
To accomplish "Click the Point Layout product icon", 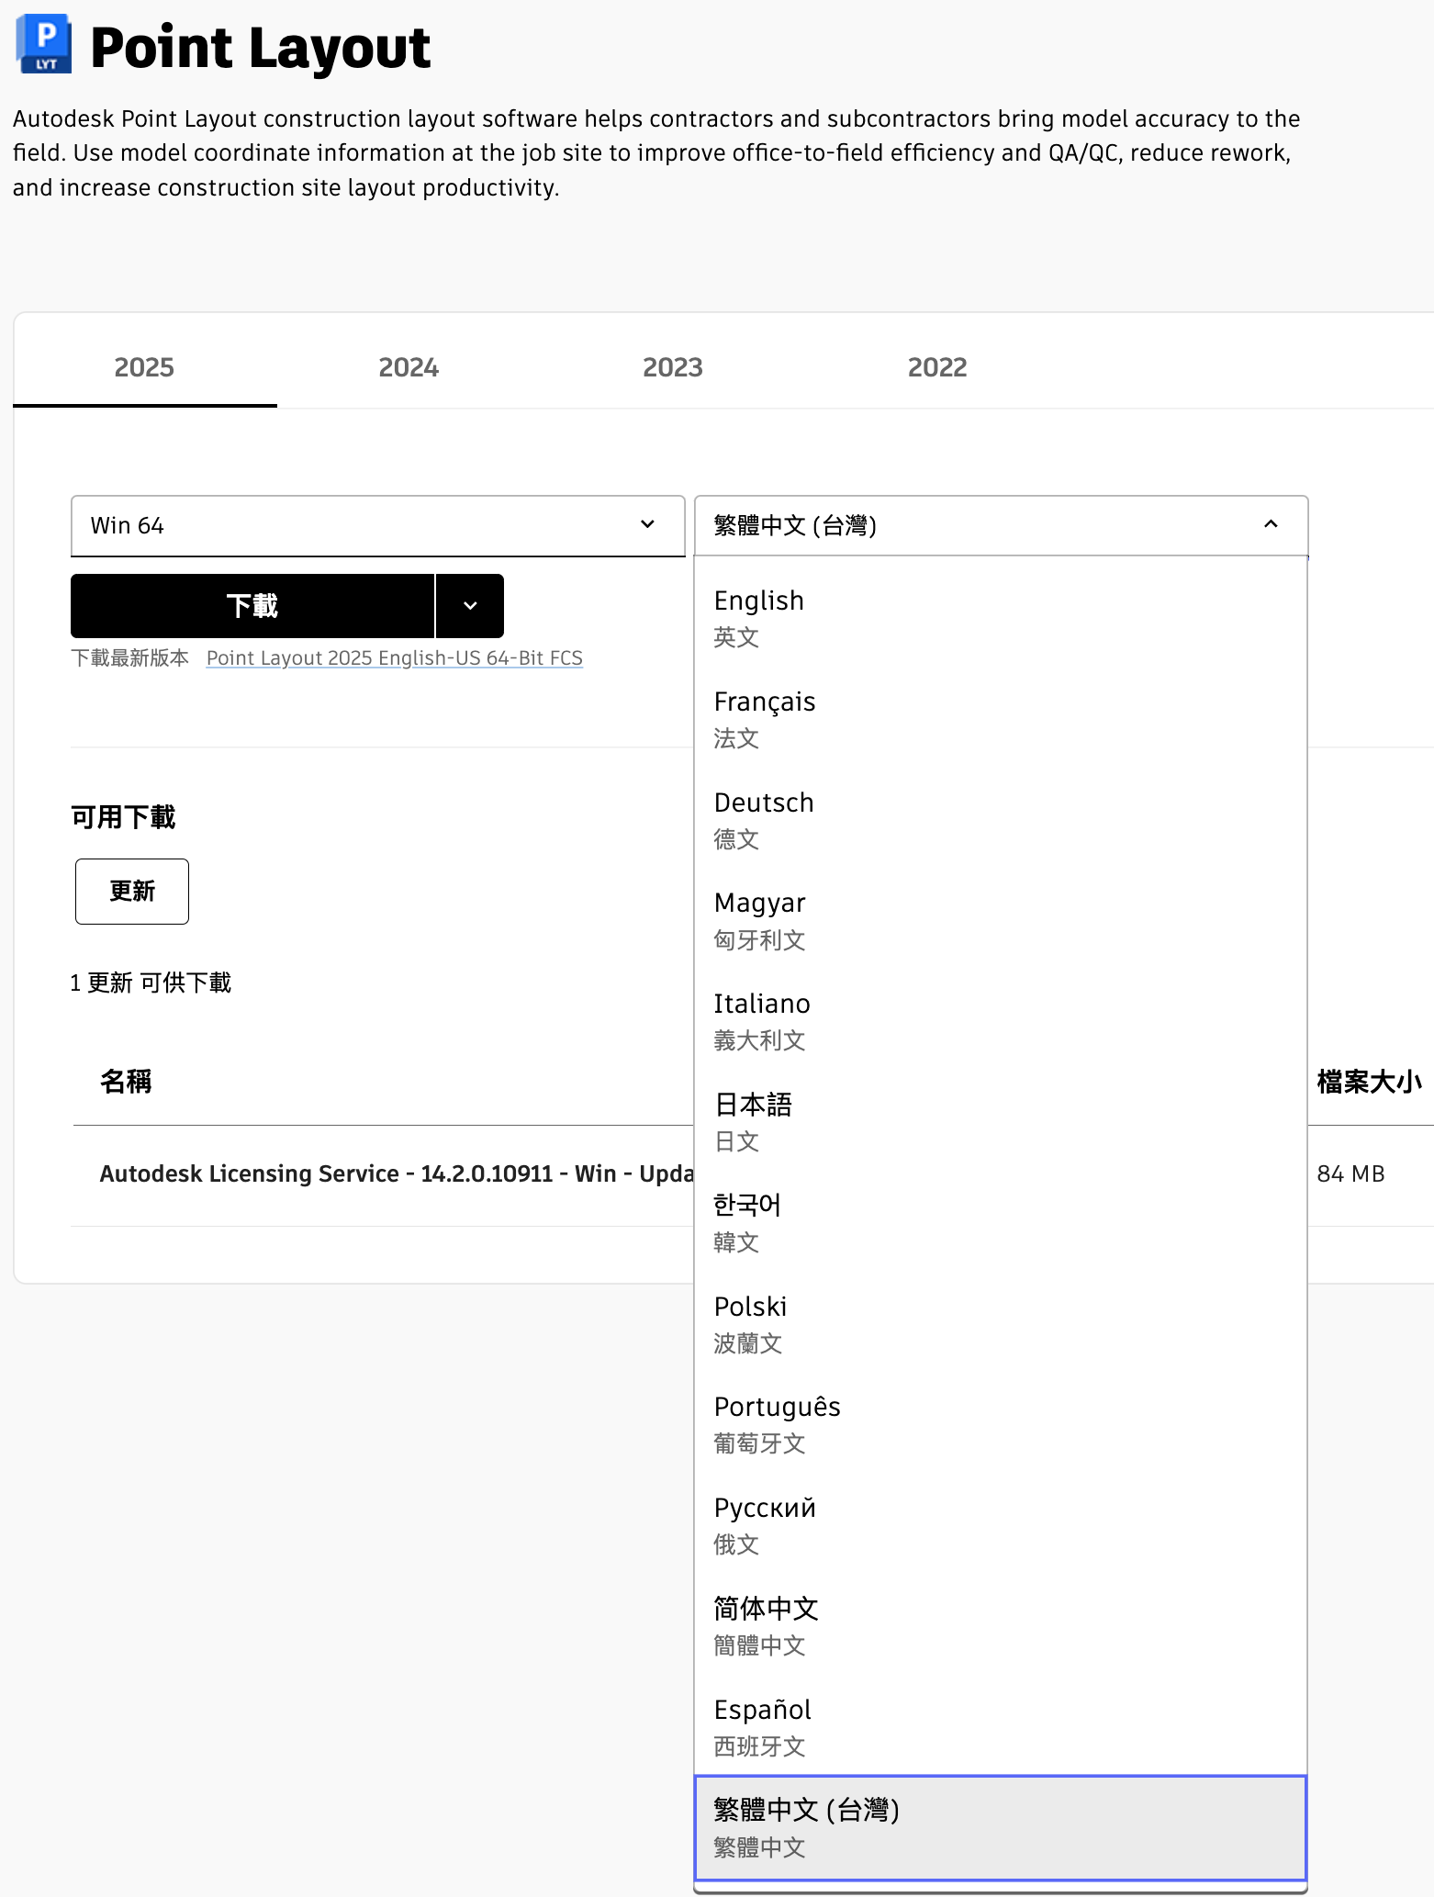I will (44, 44).
